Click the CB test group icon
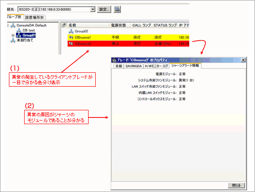255x192 pixels. 19,30
